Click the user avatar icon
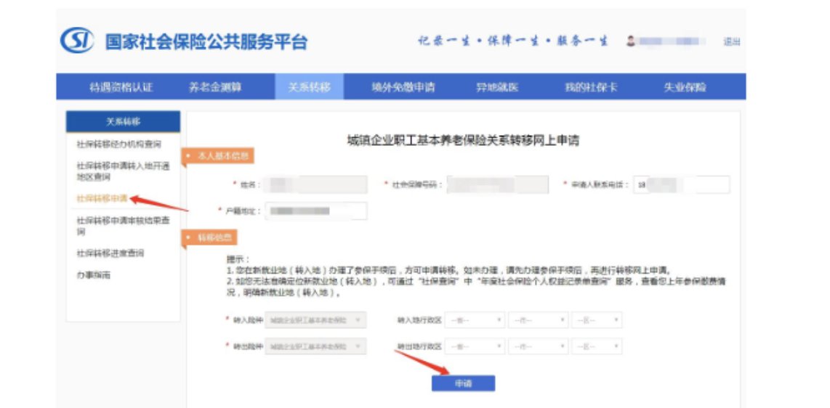The height and width of the screenshot is (408, 830). coord(630,41)
